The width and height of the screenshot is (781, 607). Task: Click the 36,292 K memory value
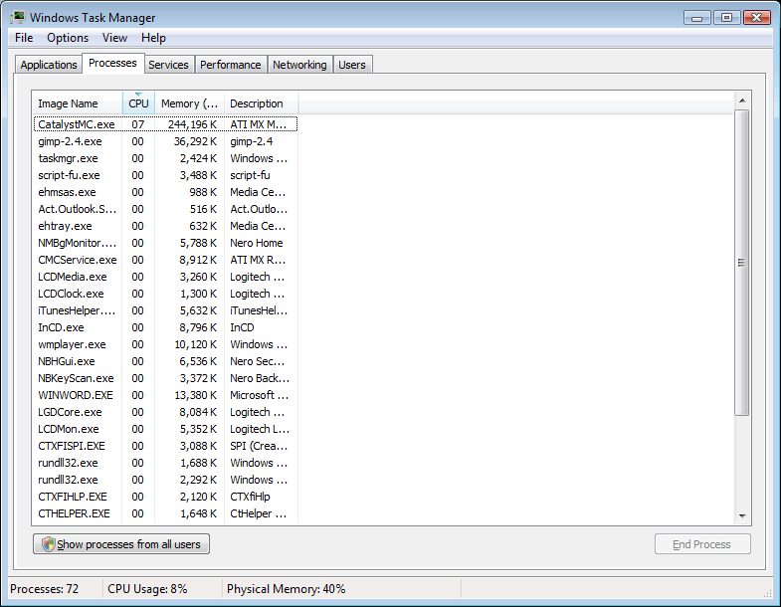(195, 141)
